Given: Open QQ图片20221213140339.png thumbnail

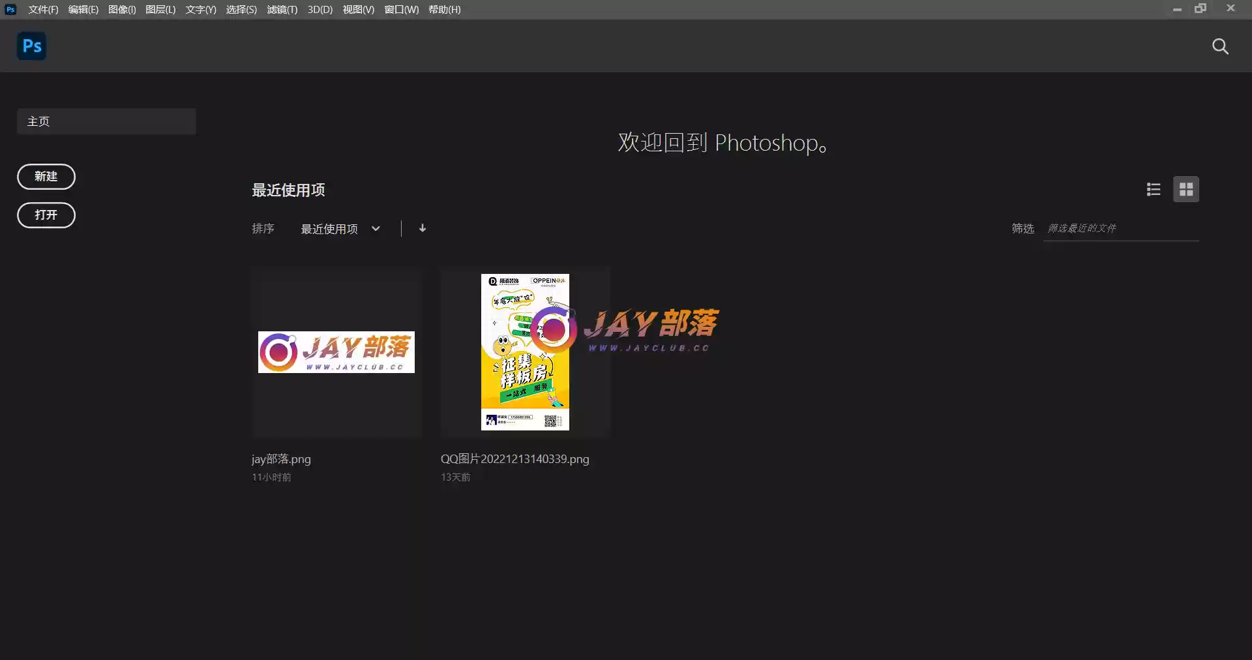Looking at the screenshot, I should [525, 352].
